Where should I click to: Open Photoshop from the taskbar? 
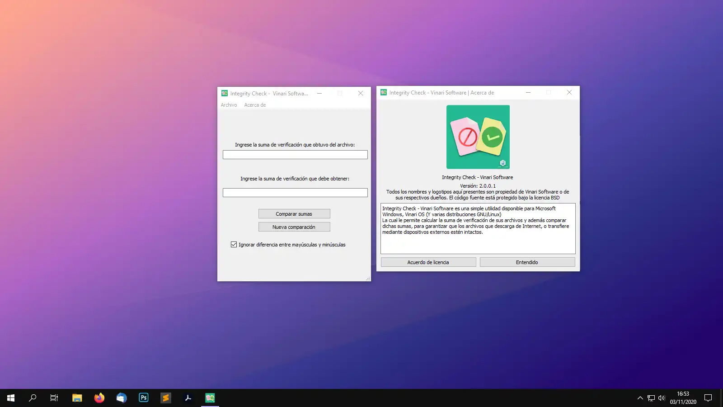coord(144,398)
